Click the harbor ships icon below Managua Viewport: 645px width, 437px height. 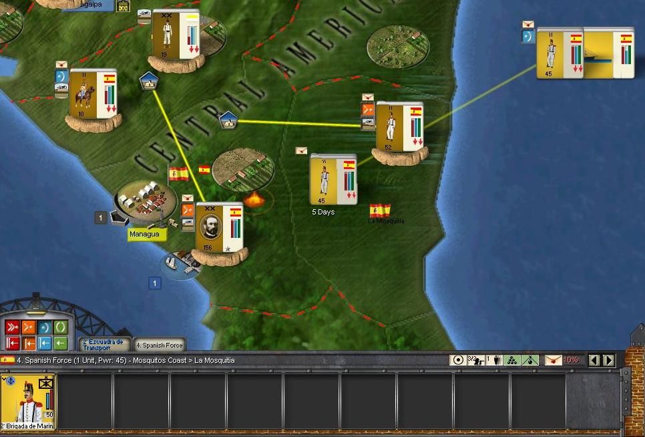pos(182,264)
